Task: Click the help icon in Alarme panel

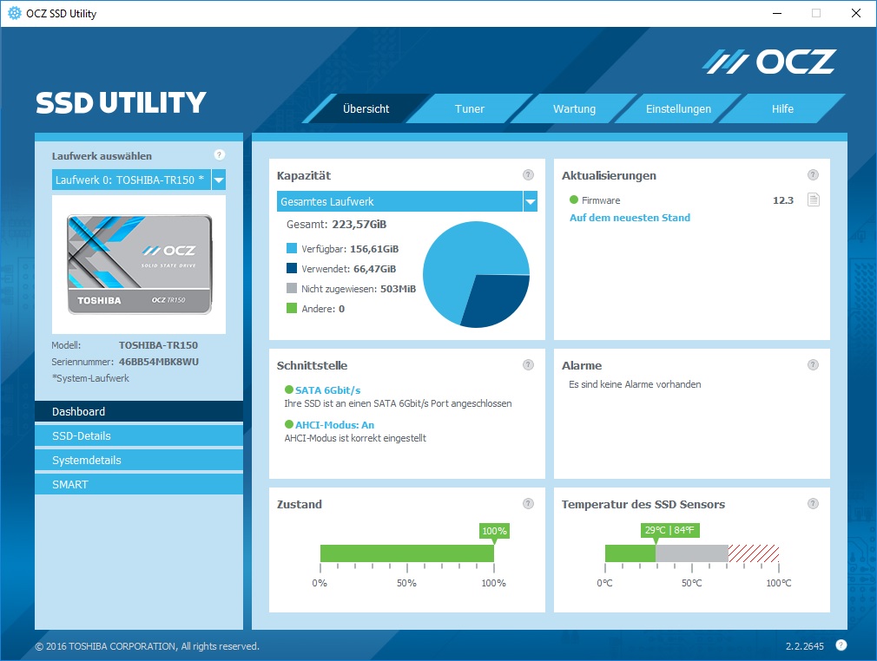Action: pos(813,365)
